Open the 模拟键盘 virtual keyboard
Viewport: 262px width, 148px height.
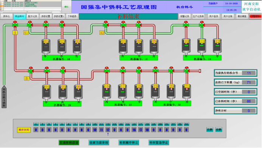click(x=242, y=16)
